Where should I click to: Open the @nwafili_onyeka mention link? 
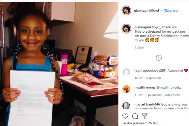click(169, 87)
